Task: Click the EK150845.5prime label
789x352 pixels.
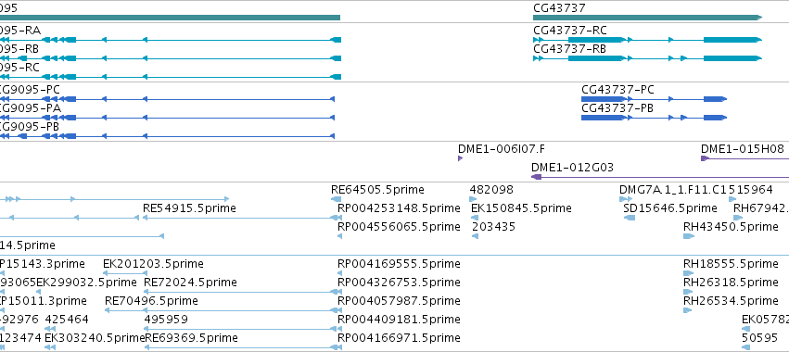Action: 521,208
